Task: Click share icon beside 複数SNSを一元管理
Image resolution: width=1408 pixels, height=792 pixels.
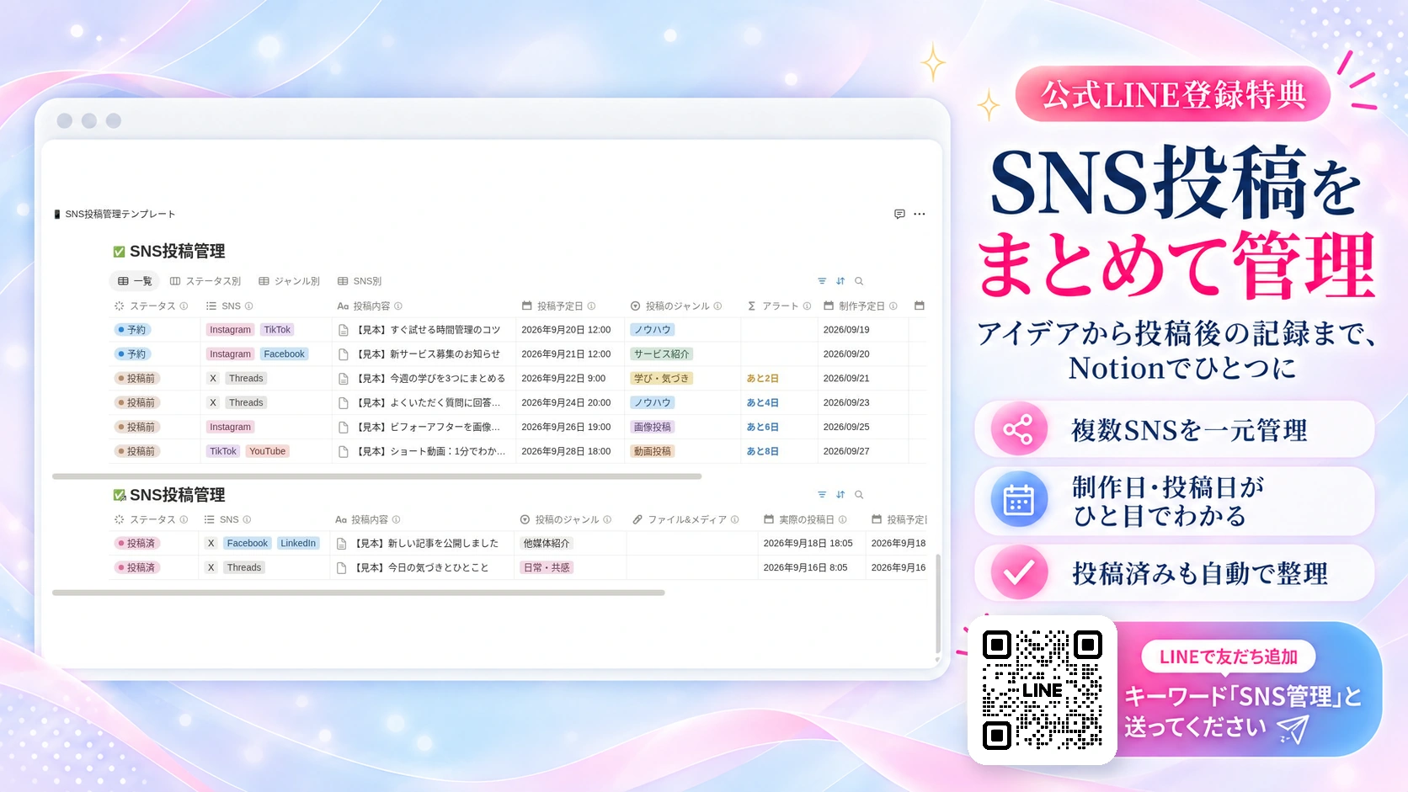Action: (1019, 430)
